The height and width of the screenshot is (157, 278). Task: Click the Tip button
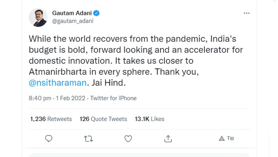(x=227, y=138)
